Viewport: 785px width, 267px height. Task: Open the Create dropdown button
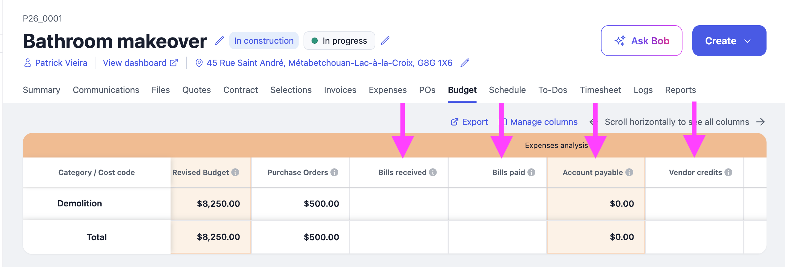(729, 41)
